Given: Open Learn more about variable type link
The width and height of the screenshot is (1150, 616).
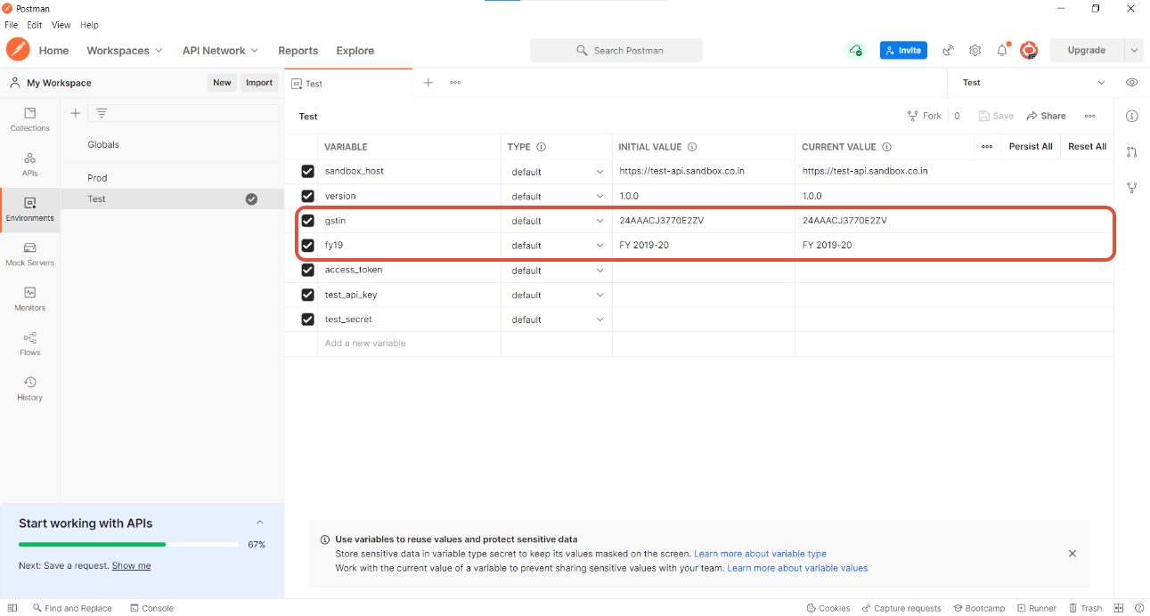Looking at the screenshot, I should pos(760,554).
